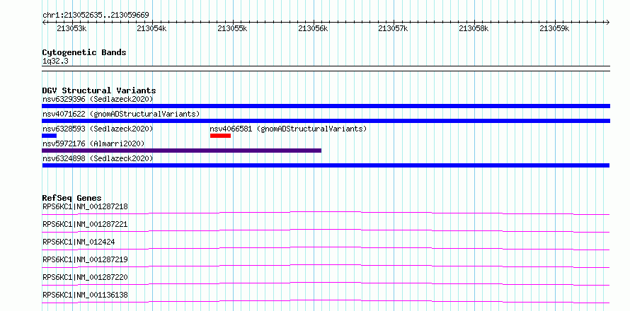Click the 213056k ruler tick label
Image resolution: width=630 pixels, height=311 pixels.
[x=313, y=28]
